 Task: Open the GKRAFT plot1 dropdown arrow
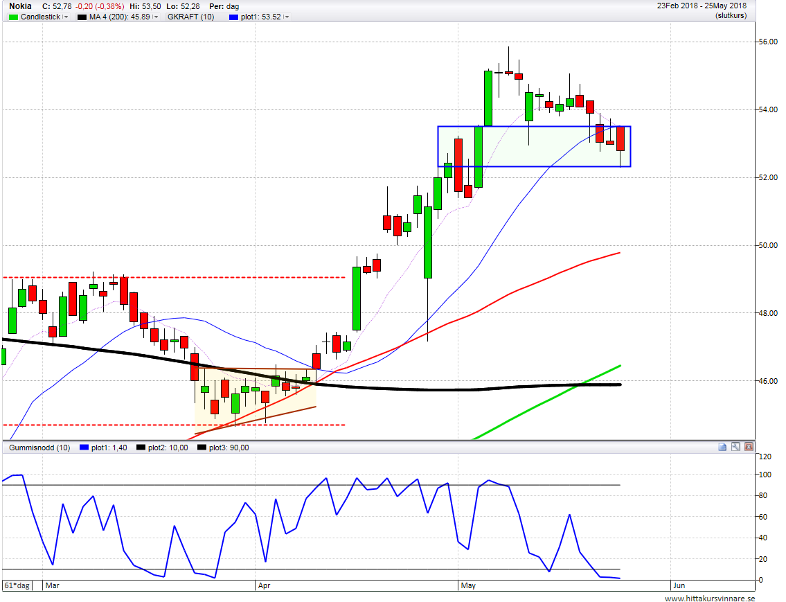click(286, 17)
